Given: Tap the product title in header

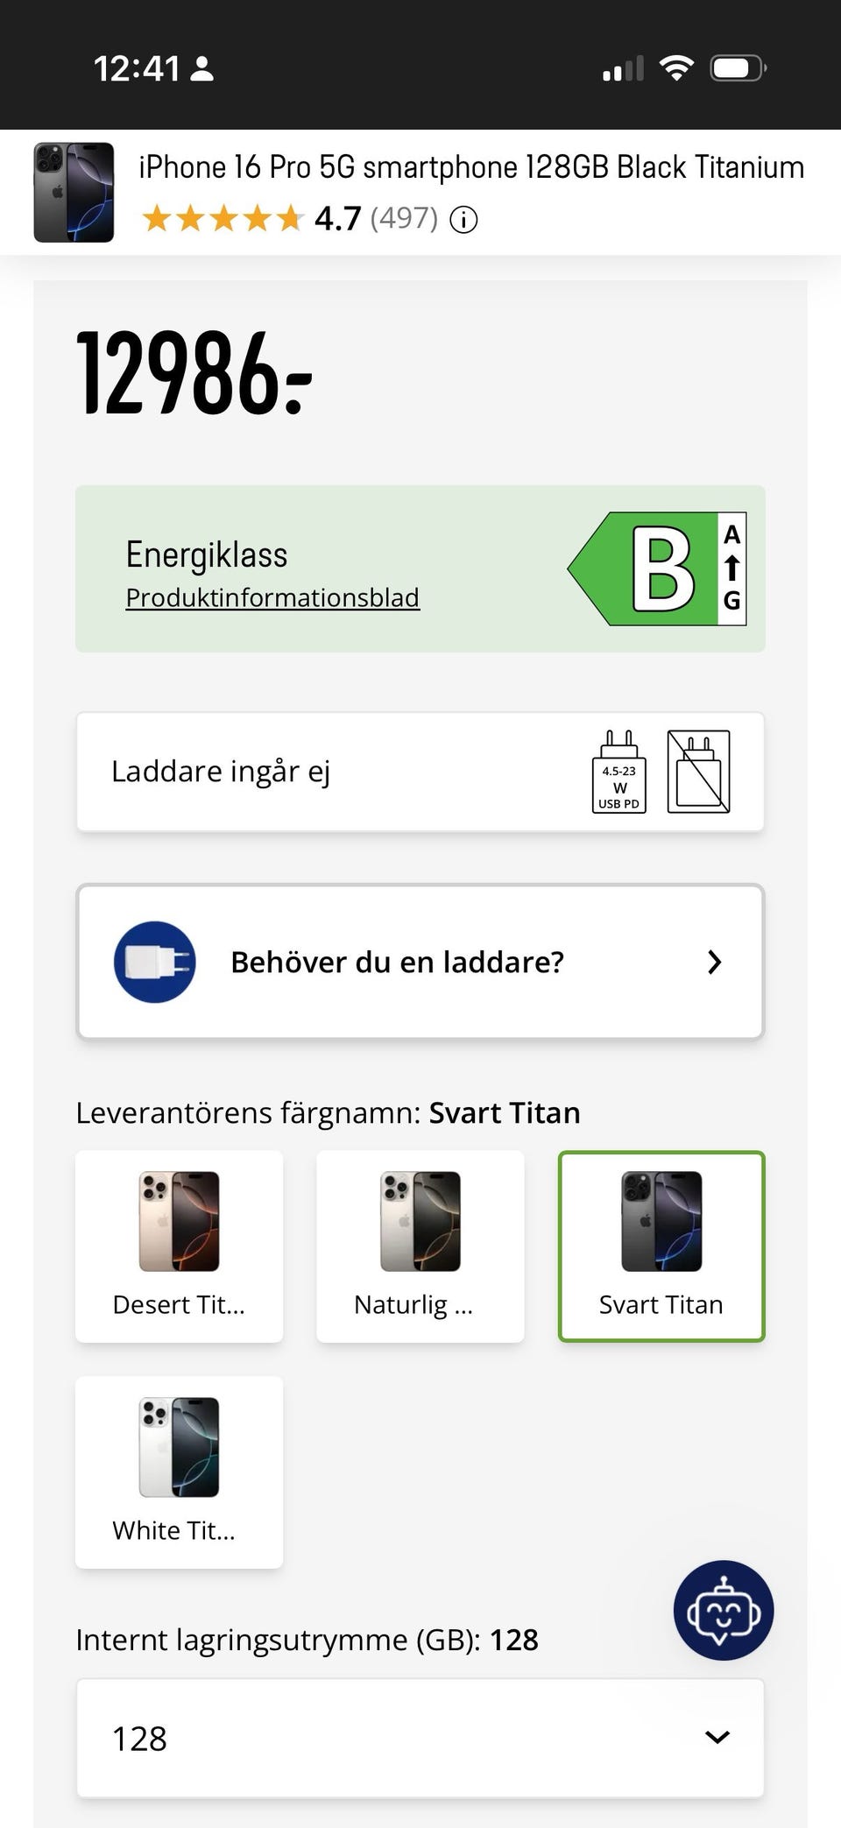Looking at the screenshot, I should (471, 166).
